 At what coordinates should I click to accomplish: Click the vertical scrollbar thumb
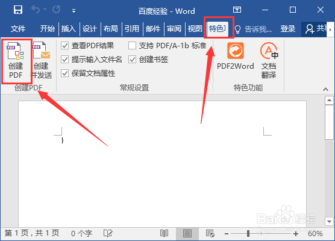[329, 122]
